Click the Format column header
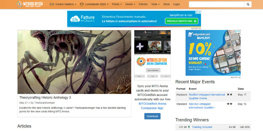This screenshot has width=263, height=131. click(x=181, y=89)
